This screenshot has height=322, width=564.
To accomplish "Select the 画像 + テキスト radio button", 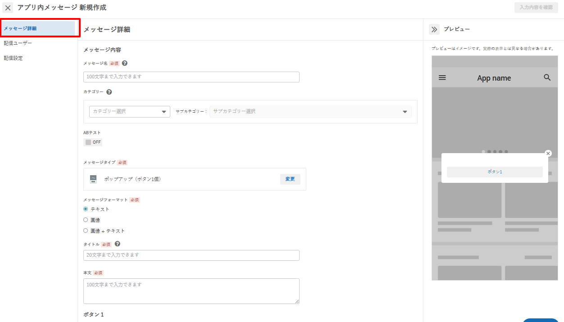I will pos(86,231).
